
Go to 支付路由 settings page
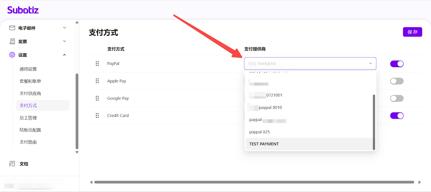[28, 142]
